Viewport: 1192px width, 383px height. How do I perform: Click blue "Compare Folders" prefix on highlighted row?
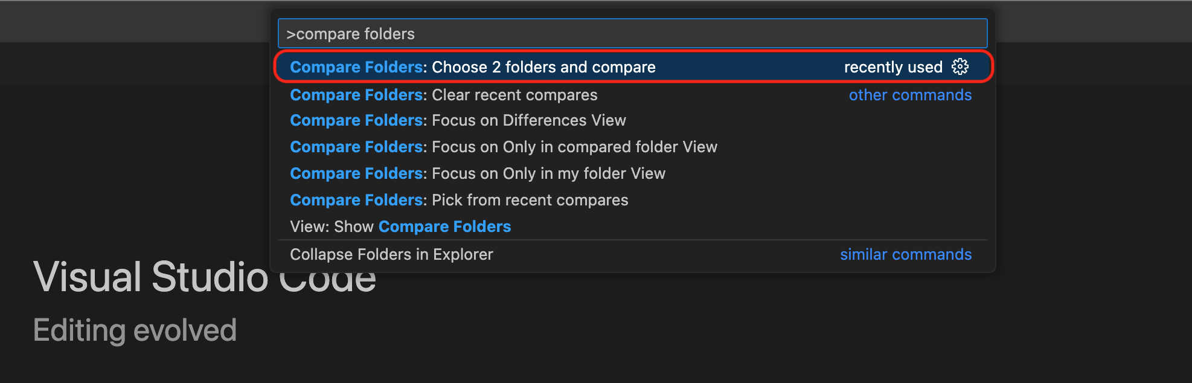coord(356,67)
